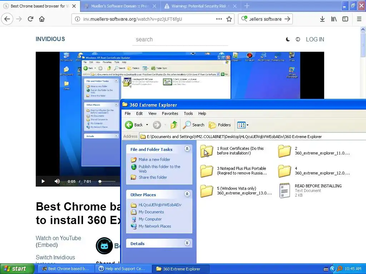Viewport: 366px width, 274px height.
Task: Switch to Potential Security Risk warning tab
Action: tap(201, 6)
